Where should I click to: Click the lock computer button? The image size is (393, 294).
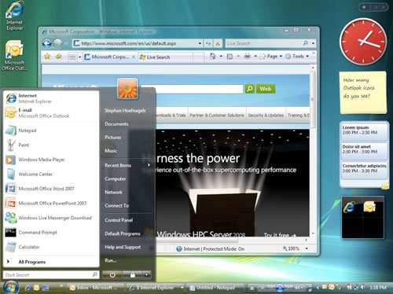tap(133, 275)
